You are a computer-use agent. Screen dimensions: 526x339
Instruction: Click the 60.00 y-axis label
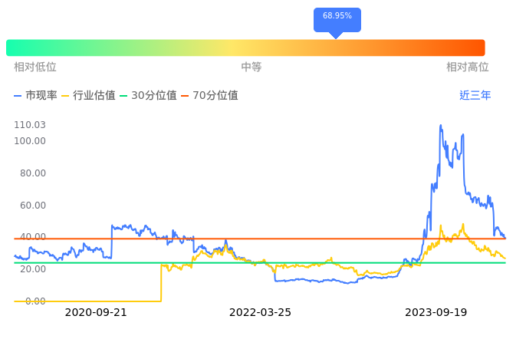33,206
